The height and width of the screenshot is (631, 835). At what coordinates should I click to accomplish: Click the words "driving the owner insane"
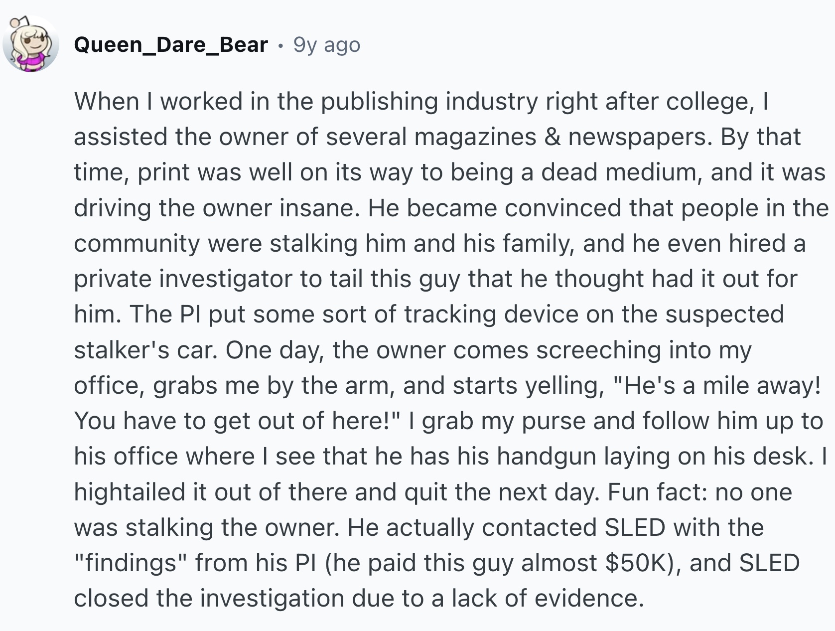(x=216, y=208)
